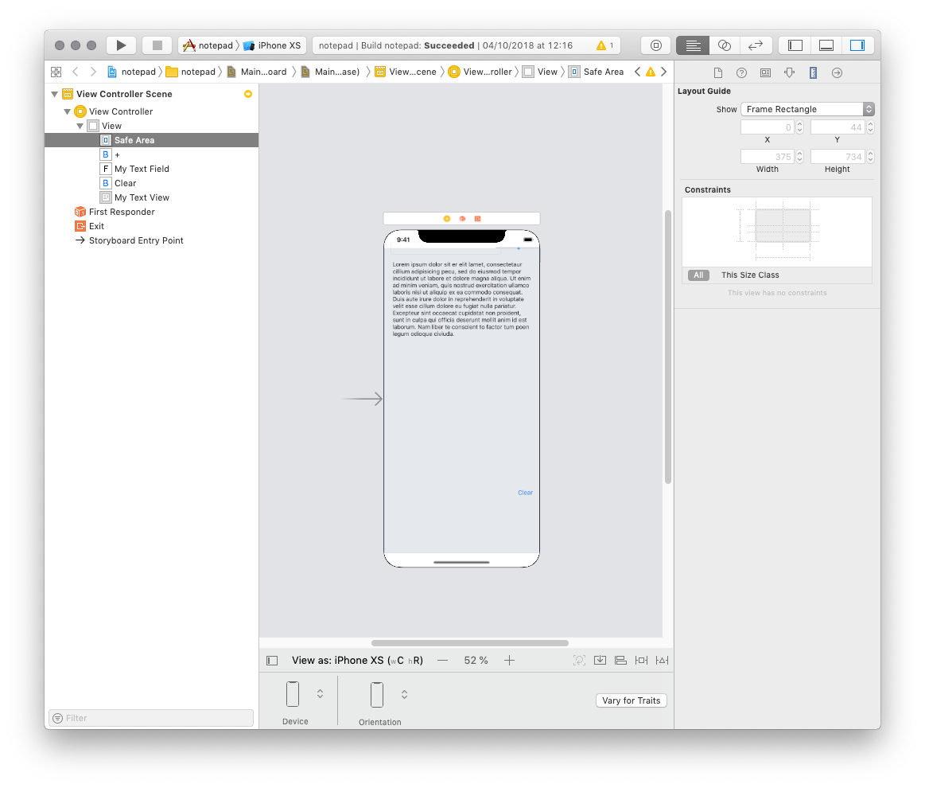Hide the Debug area panel
The image size is (925, 788).
click(x=826, y=45)
